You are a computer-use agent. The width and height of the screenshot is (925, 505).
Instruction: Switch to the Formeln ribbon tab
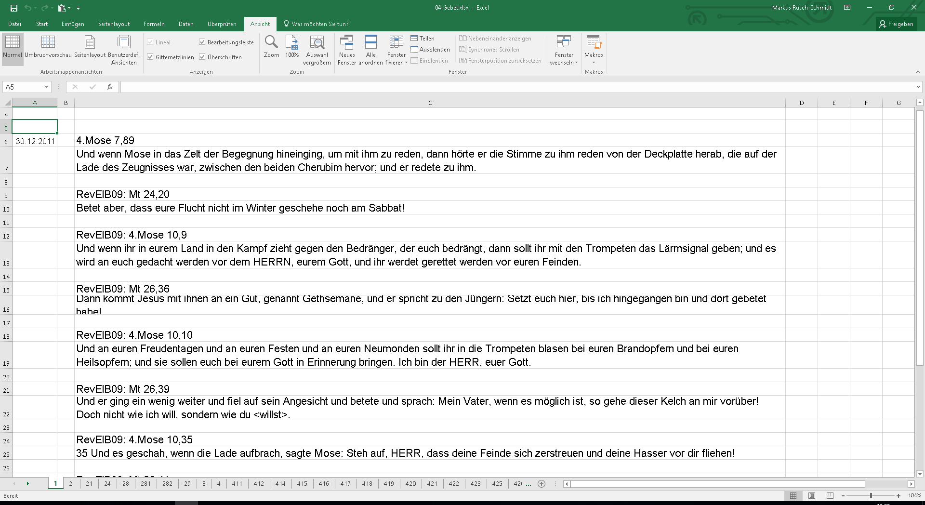(x=154, y=24)
